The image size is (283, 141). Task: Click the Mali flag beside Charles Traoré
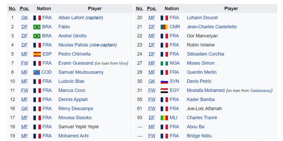pos(164,118)
